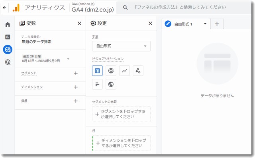Open Reports icon in left sidebar

click(8, 37)
